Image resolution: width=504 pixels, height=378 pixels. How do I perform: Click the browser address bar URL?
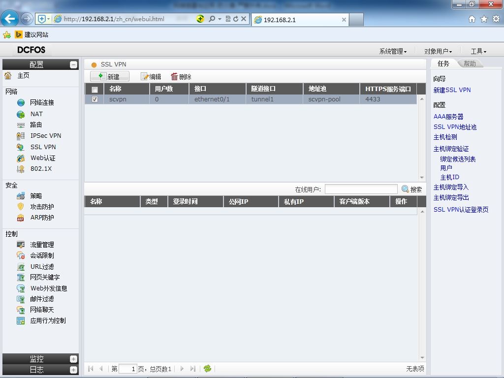click(x=114, y=19)
